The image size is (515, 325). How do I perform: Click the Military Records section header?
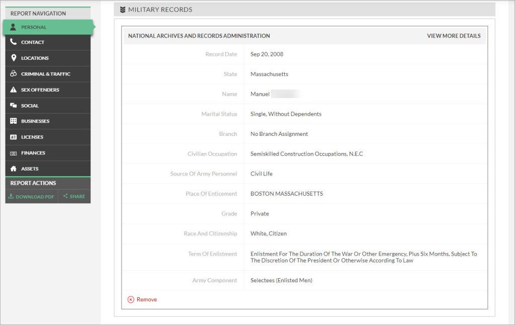(x=304, y=10)
